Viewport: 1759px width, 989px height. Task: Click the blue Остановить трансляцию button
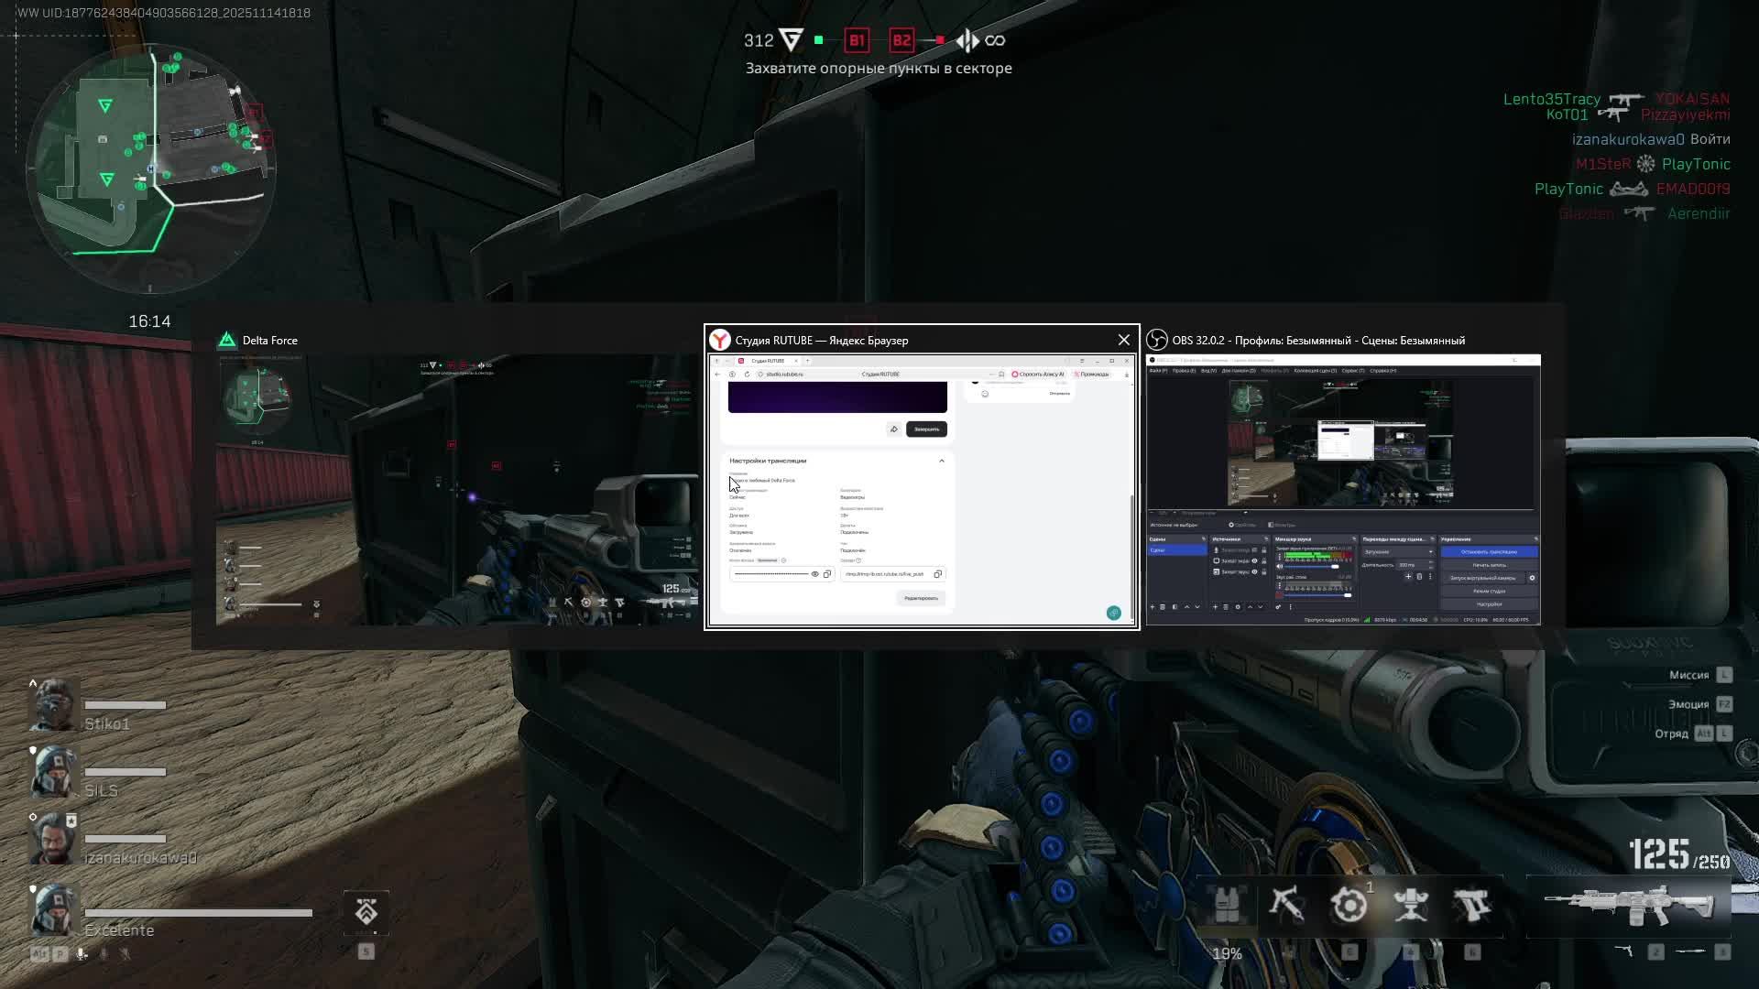1489,552
